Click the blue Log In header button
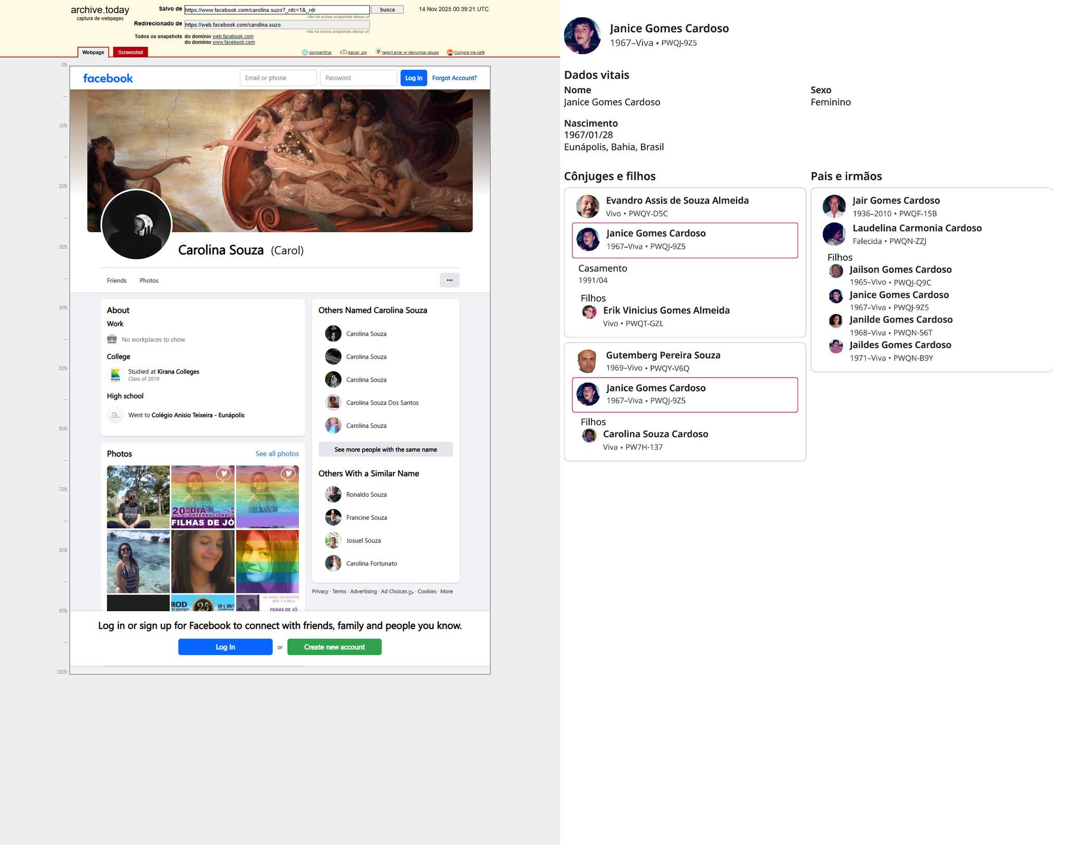Viewport: 1066px width, 845px height. pos(413,78)
